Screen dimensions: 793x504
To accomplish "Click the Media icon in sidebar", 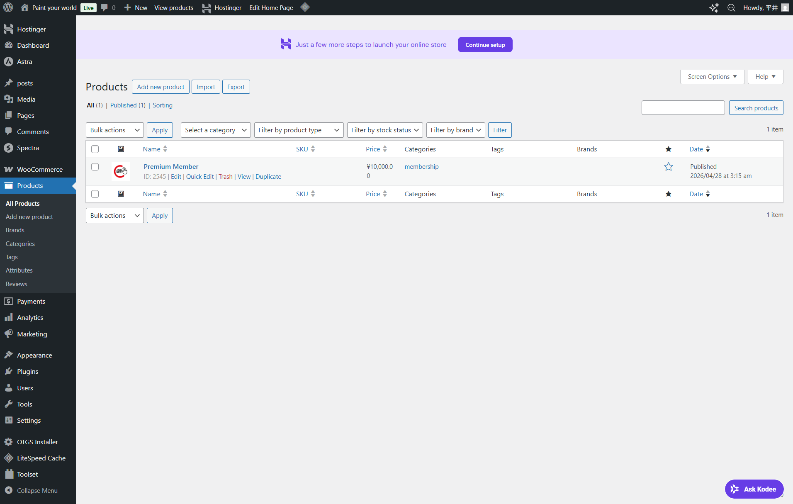I will (8, 99).
